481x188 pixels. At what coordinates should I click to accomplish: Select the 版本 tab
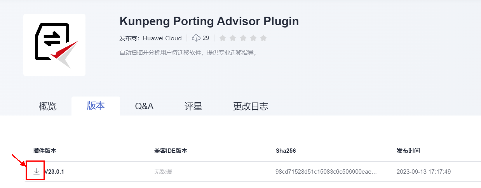pos(96,106)
